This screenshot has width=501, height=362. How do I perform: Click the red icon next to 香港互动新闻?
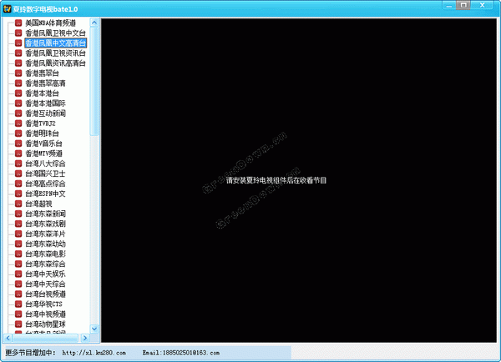pos(18,113)
